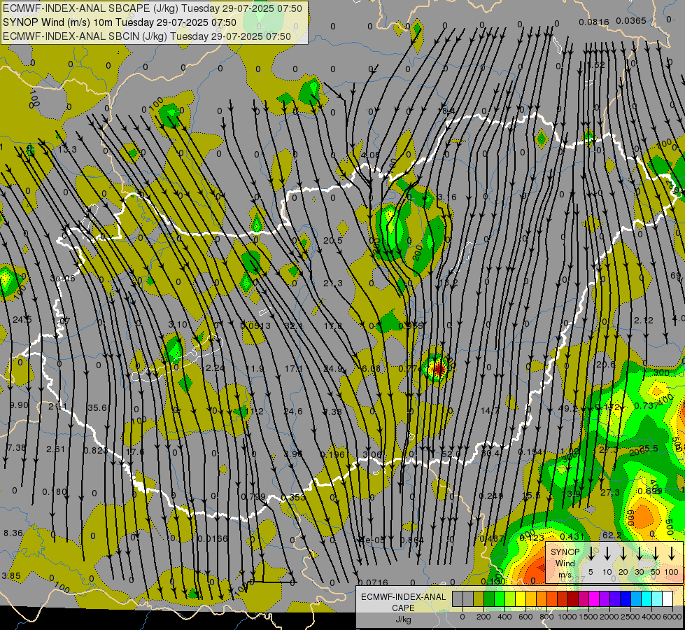Click the 0.0156 value on the map
This screenshot has height=630, width=685.
(213, 539)
